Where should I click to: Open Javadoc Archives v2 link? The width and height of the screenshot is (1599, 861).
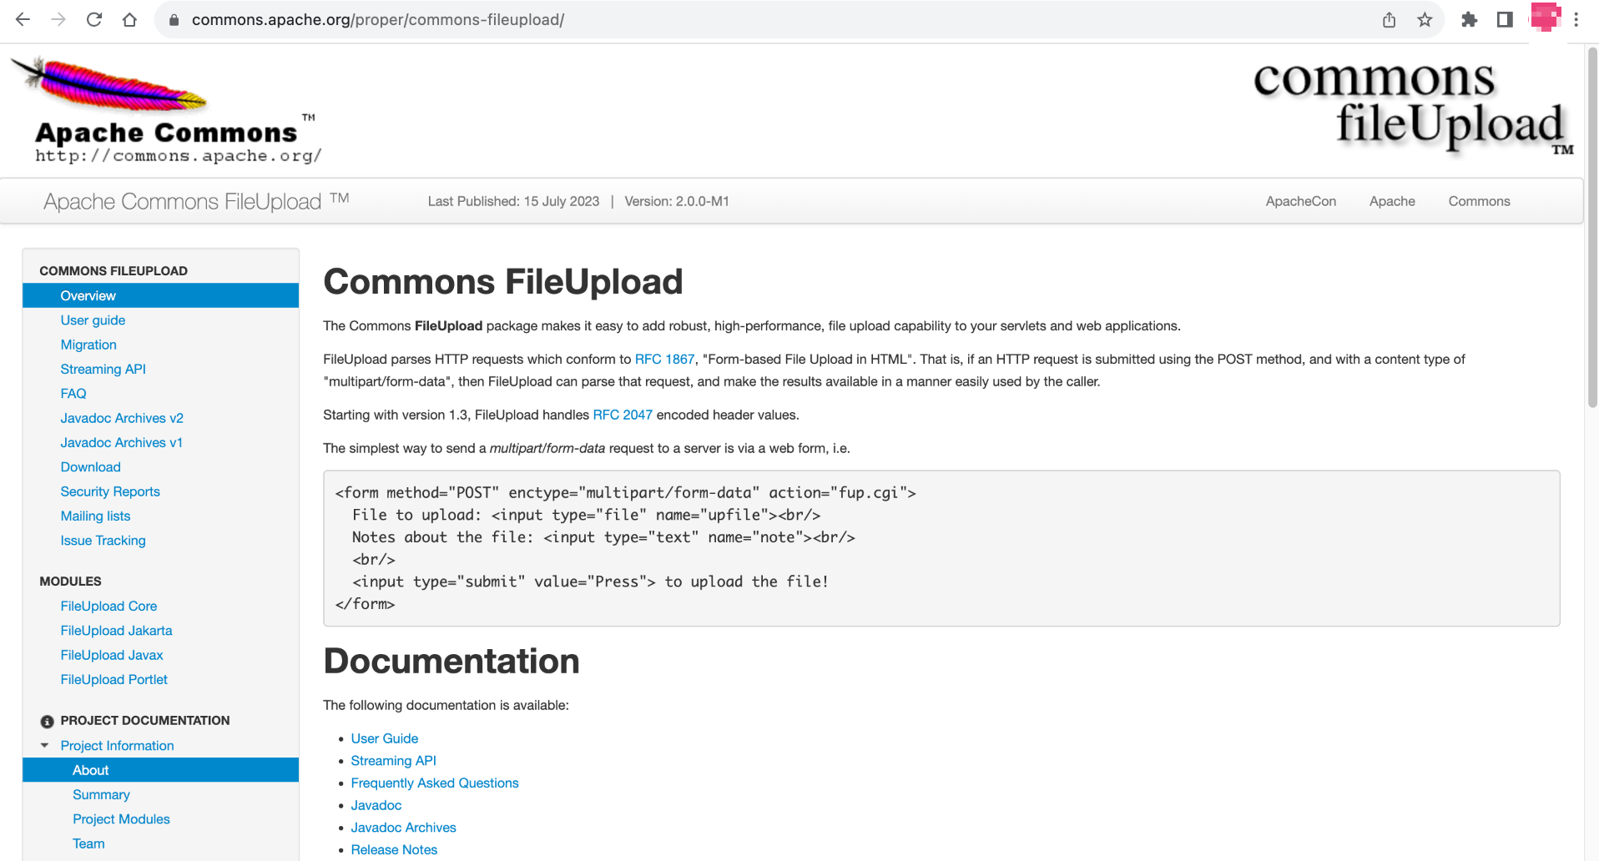(x=122, y=418)
